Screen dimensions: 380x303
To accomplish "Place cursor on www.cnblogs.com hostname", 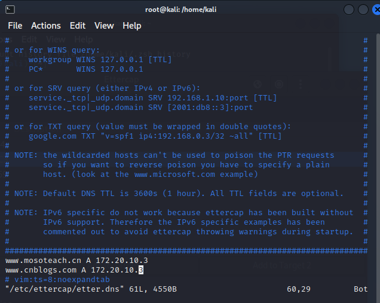I will (x=39, y=270).
